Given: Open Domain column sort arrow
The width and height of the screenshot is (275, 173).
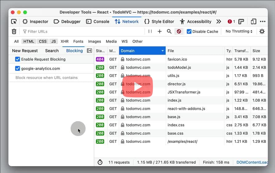Looking at the screenshot, I should [x=162, y=51].
